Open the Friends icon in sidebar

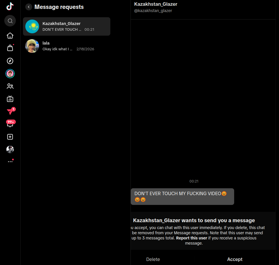click(x=10, y=86)
